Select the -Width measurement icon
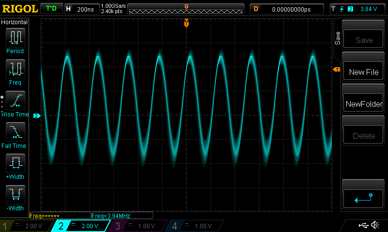Viewport: 388px width, 232px height. click(x=15, y=194)
